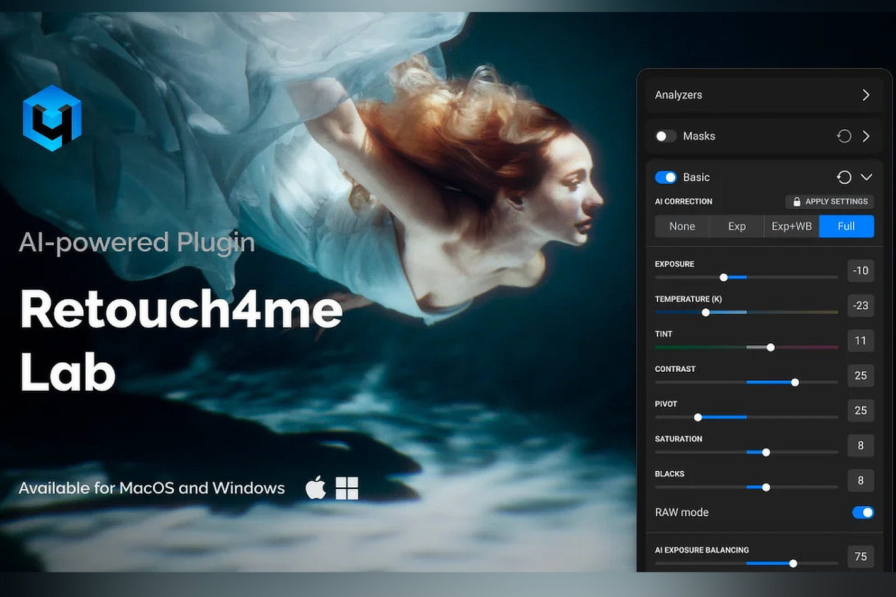Viewport: 896px width, 597px height.
Task: Expand the Analyzers section chevron
Action: click(866, 95)
